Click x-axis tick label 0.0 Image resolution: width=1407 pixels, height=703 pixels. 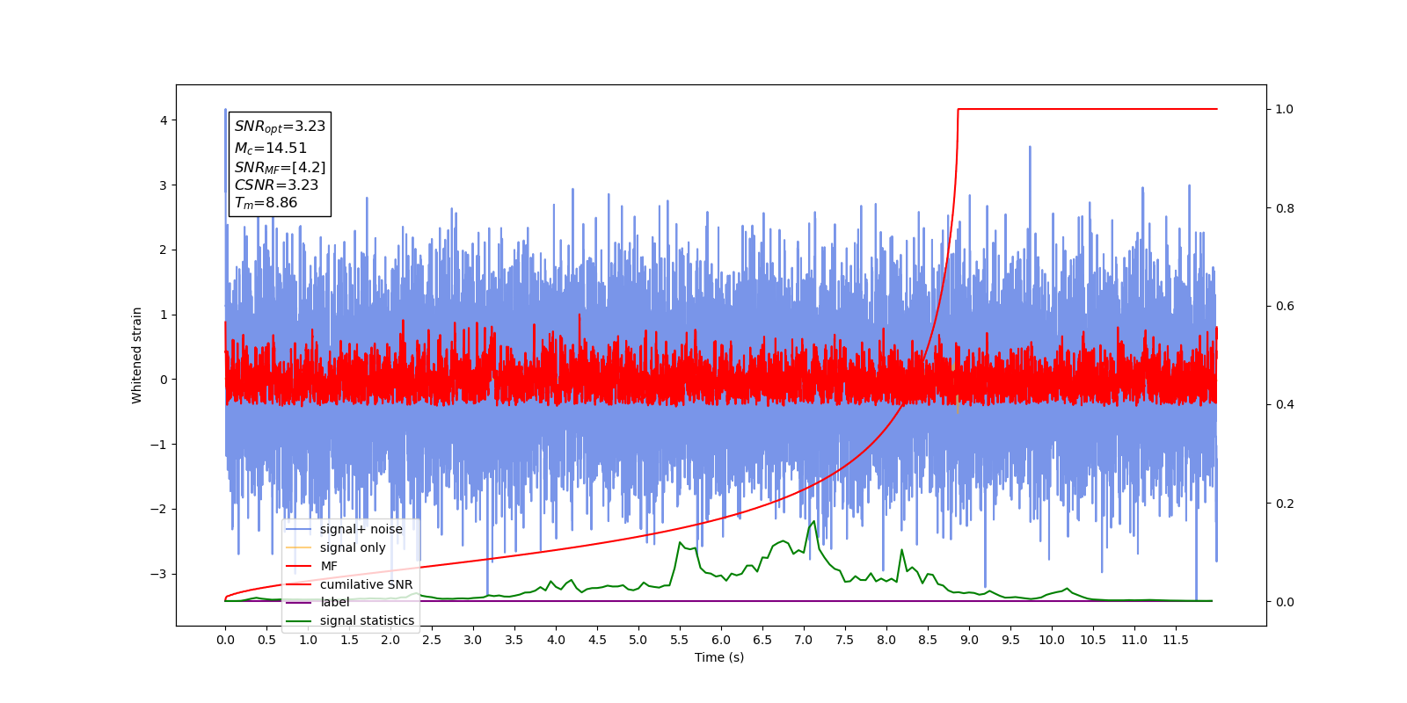click(225, 640)
